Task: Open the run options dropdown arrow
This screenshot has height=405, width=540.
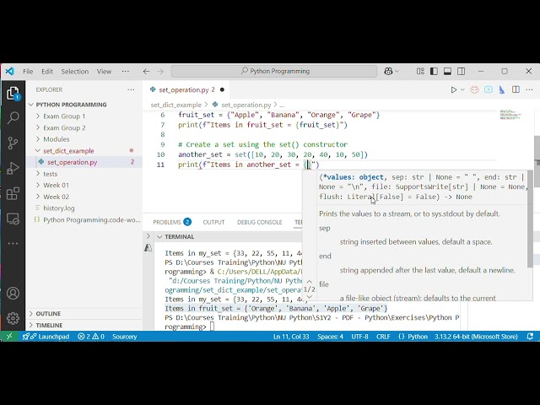Action: (462, 90)
